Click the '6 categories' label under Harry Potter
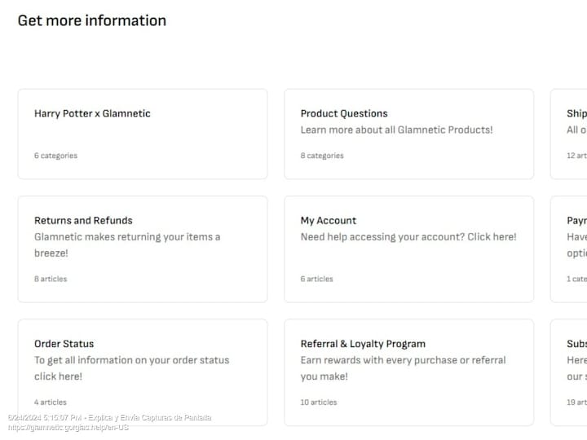Viewport: 587px width, 440px height. pos(55,156)
